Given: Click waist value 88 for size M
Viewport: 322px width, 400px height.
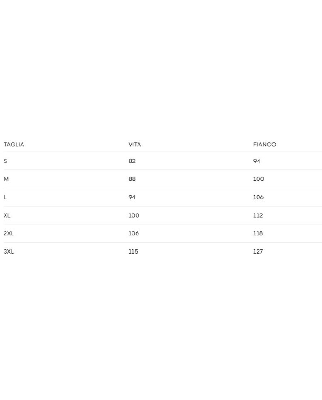Looking at the screenshot, I should tap(132, 179).
